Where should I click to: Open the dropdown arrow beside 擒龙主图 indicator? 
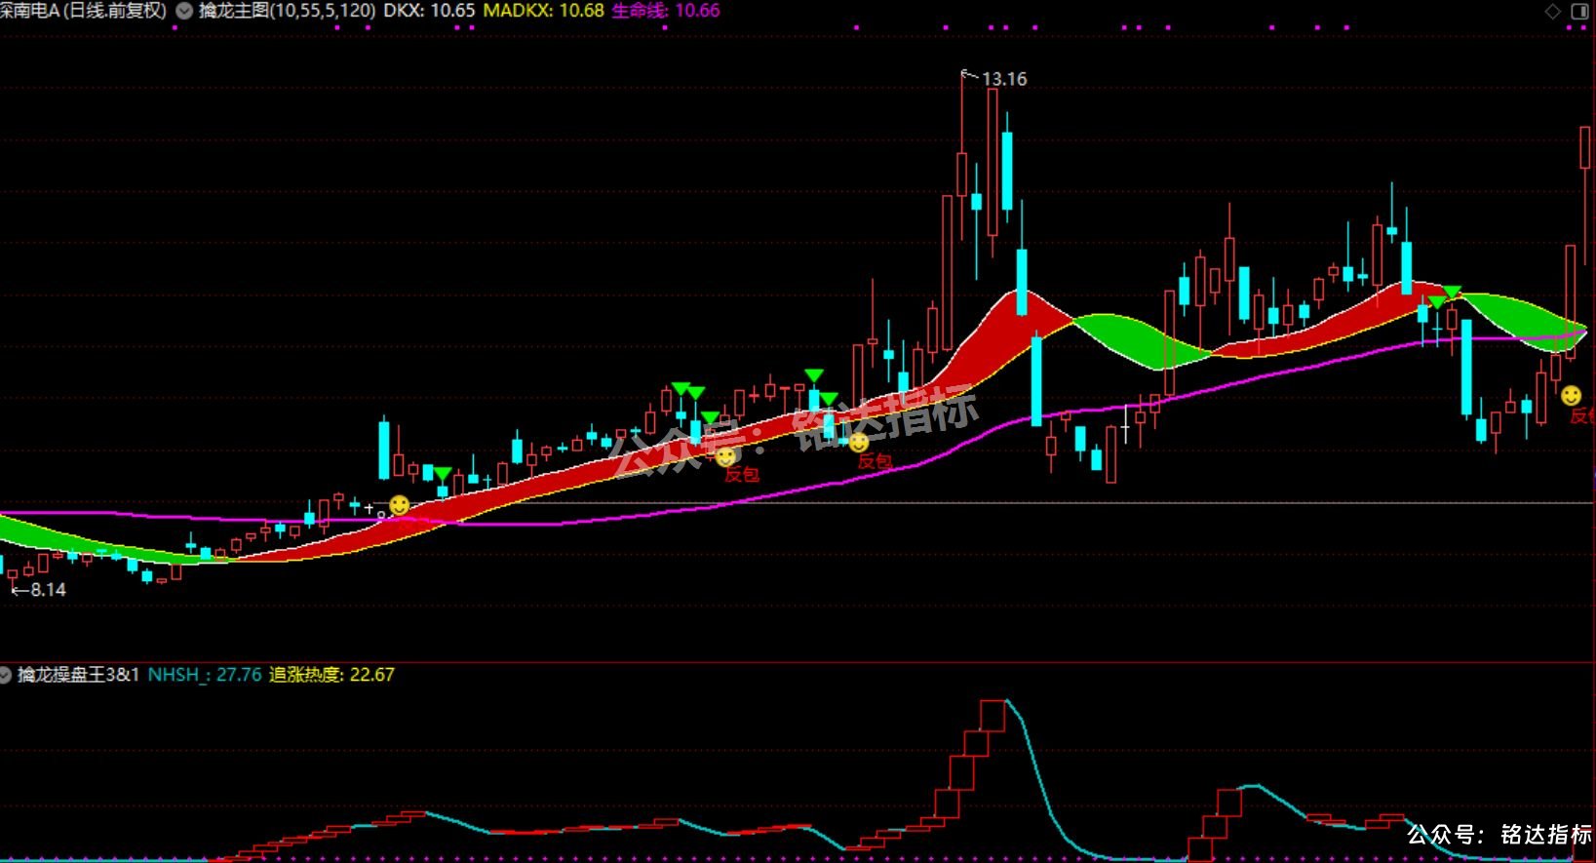(183, 11)
